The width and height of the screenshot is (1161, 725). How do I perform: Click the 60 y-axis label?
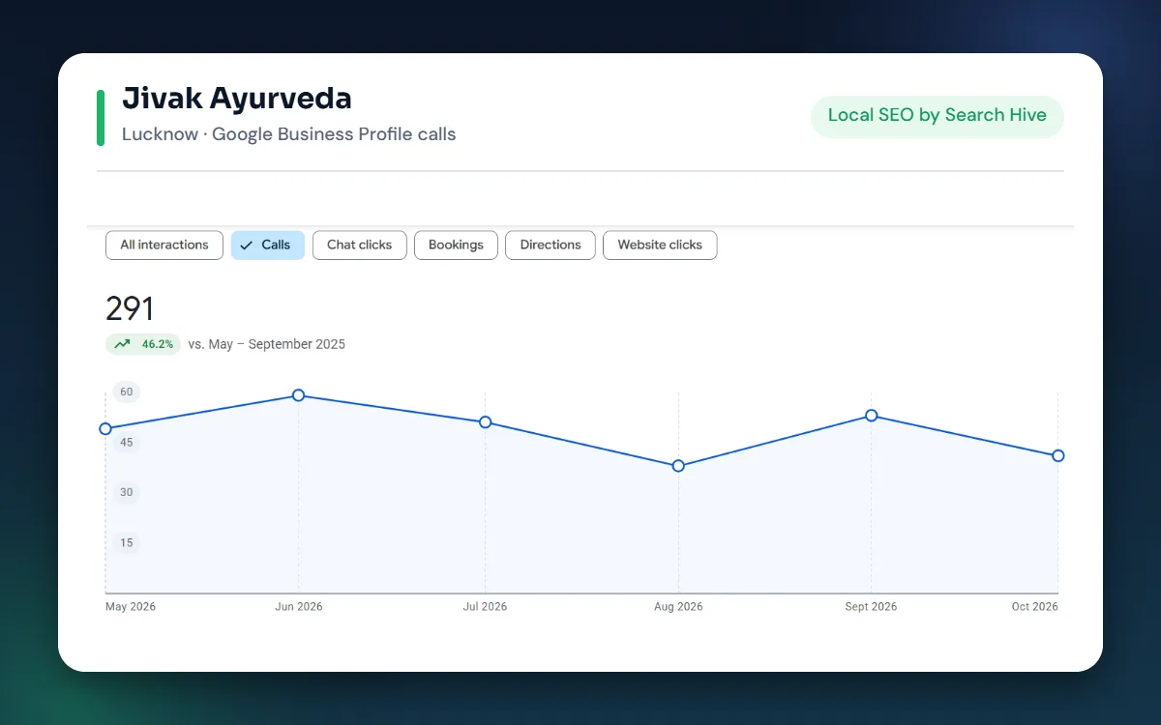pos(127,391)
